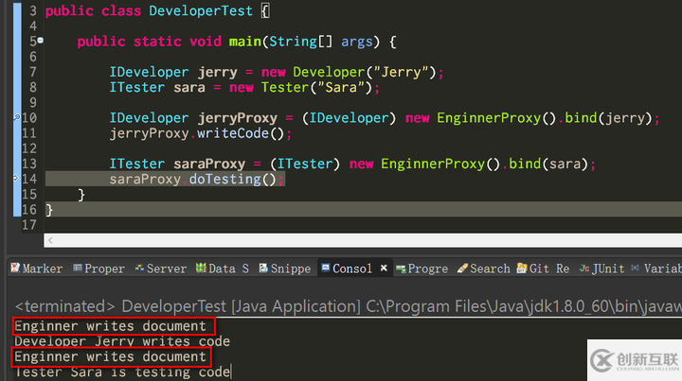Collapse main method fold marker at line 5
This screenshot has width=682, height=381.
[41, 41]
